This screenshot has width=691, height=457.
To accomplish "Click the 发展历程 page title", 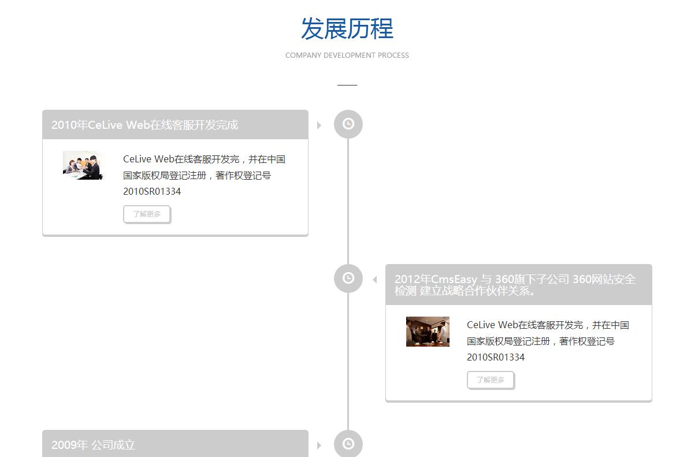I will click(347, 29).
